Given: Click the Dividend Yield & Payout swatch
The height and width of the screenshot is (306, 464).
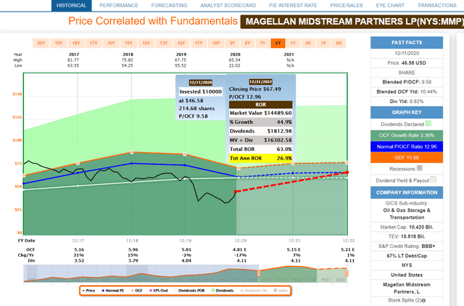Looking at the screenshot, I should (x=434, y=180).
